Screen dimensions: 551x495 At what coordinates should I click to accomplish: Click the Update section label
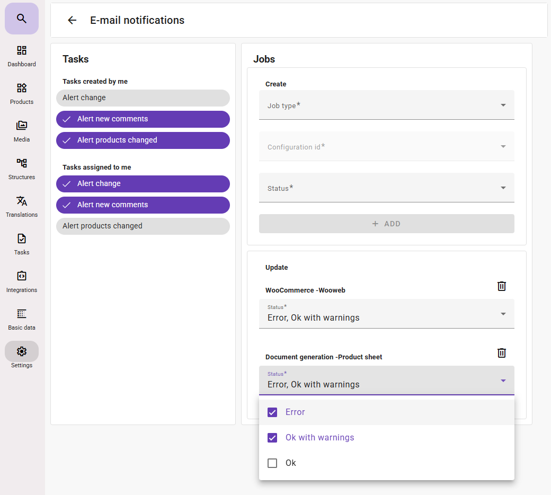click(277, 268)
